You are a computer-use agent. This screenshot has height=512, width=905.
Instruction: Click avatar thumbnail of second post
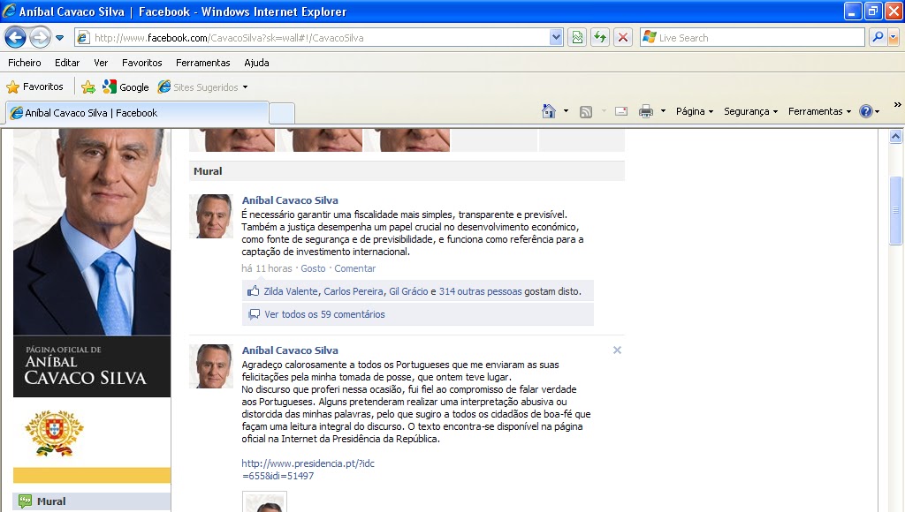coord(211,366)
